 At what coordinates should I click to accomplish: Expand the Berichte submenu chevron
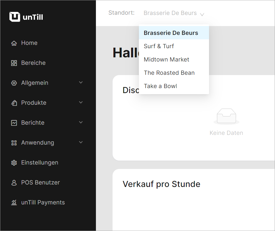[x=81, y=122]
